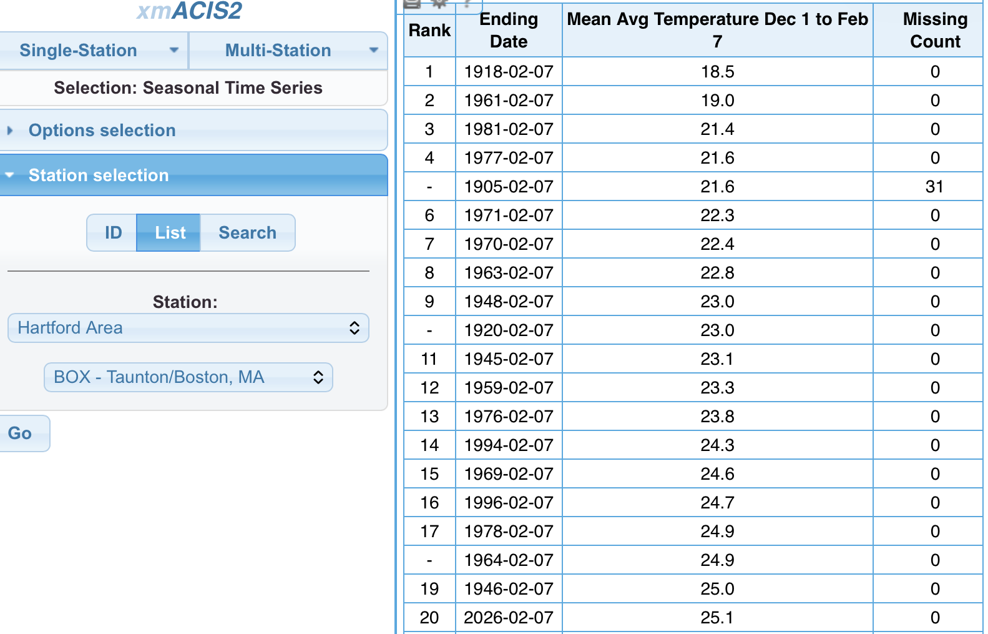Click the xmACIS2 logo
This screenshot has height=634, width=988.
189,11
